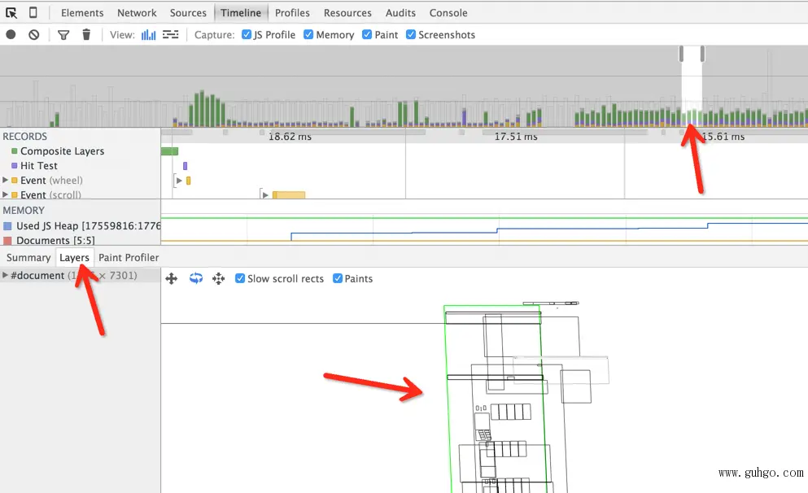Open the Elements tab
Viewport: 808px width, 493px height.
coord(82,12)
